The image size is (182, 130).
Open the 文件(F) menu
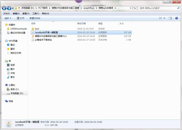[6, 14]
